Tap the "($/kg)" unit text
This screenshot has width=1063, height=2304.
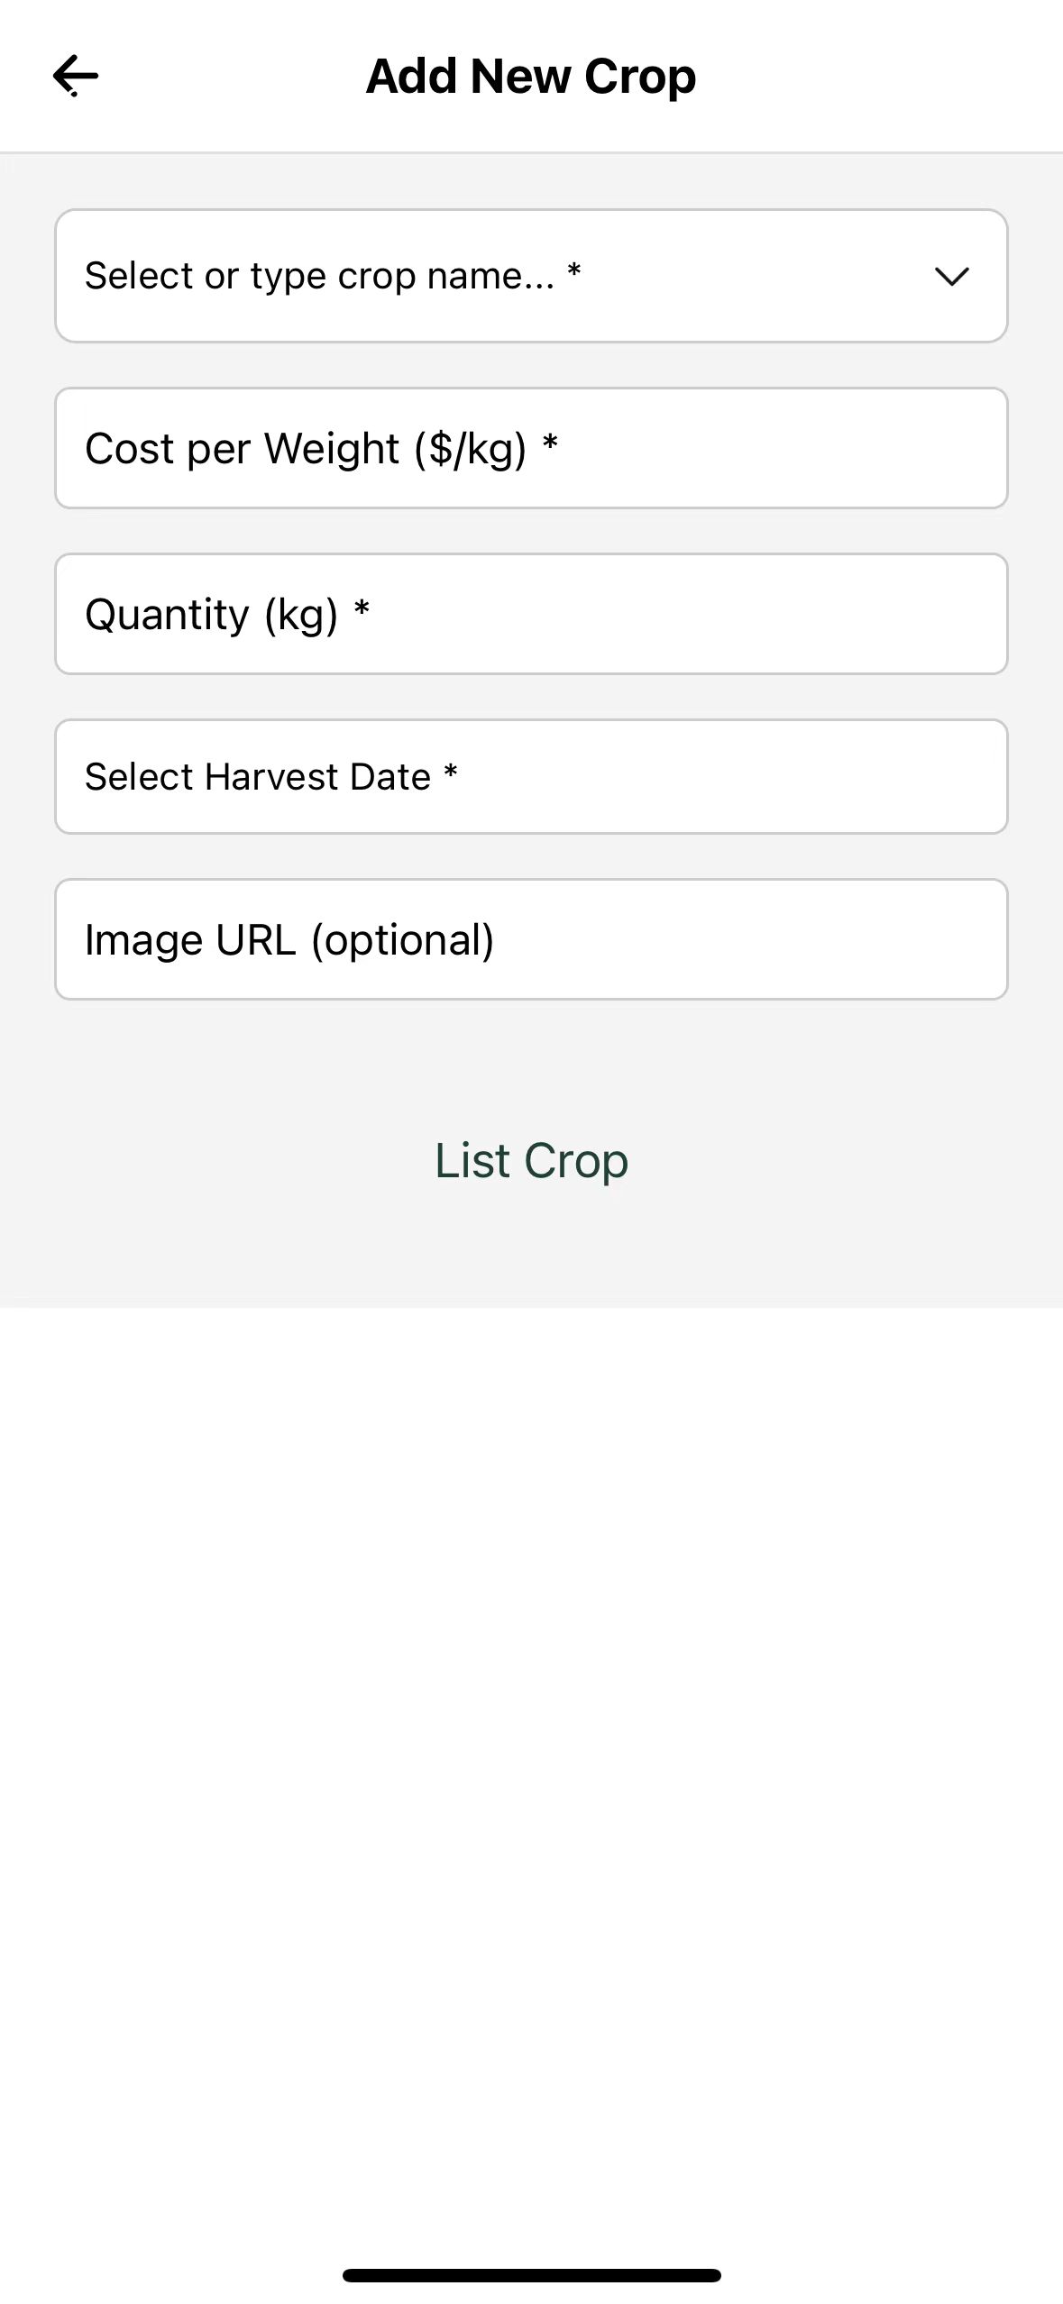[x=471, y=450]
